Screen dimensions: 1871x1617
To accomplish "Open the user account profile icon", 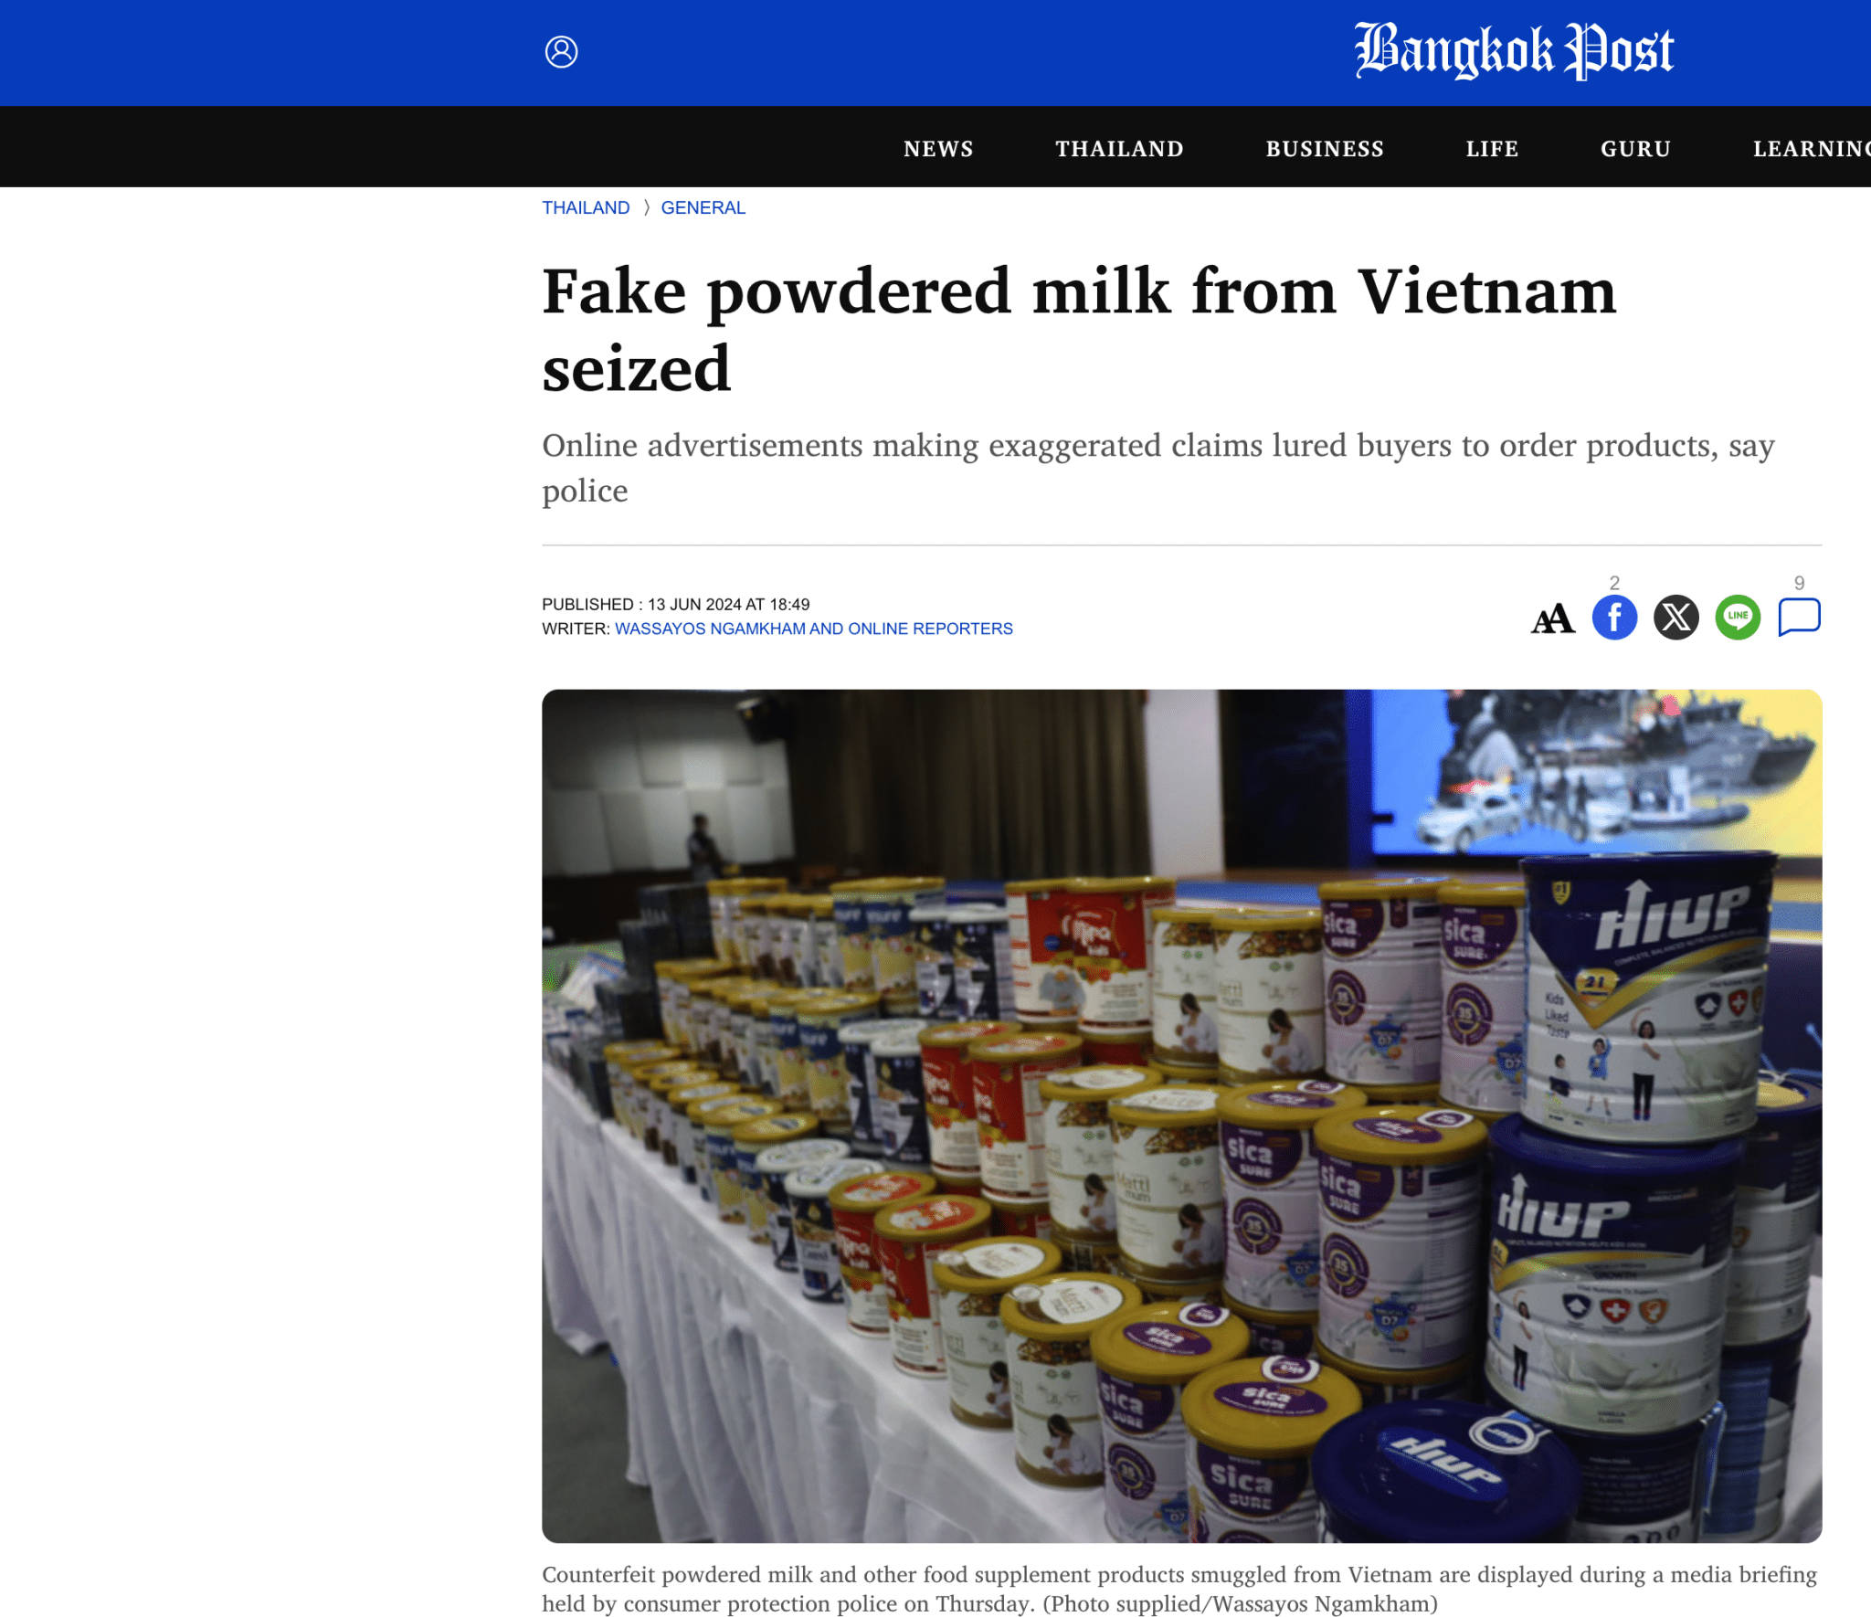I will click(561, 52).
